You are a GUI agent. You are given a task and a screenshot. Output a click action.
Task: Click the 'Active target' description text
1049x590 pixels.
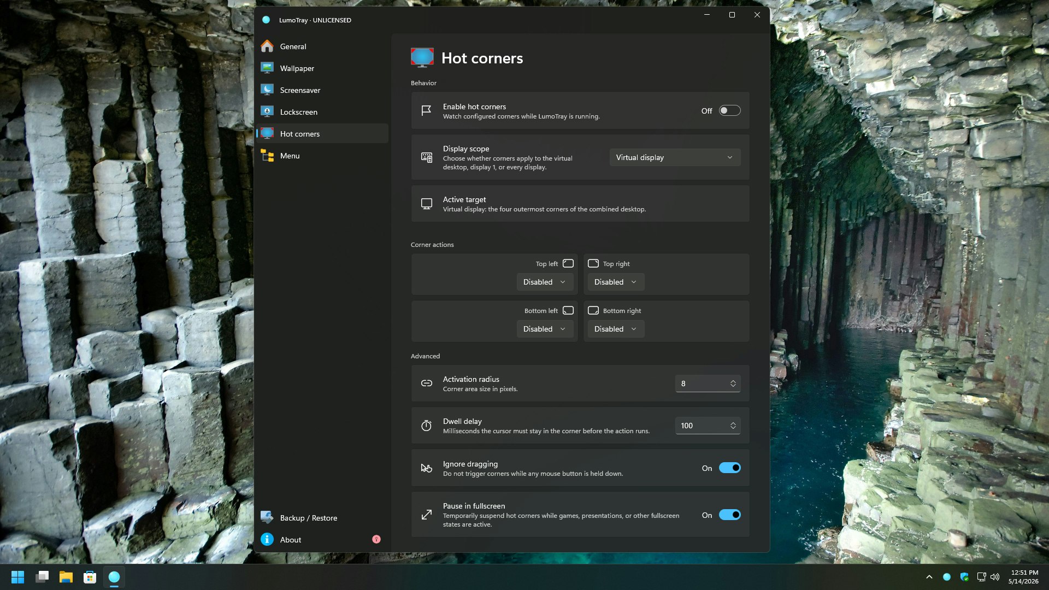(544, 209)
